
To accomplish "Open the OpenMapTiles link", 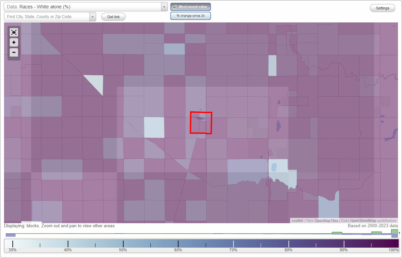I will tap(325, 221).
